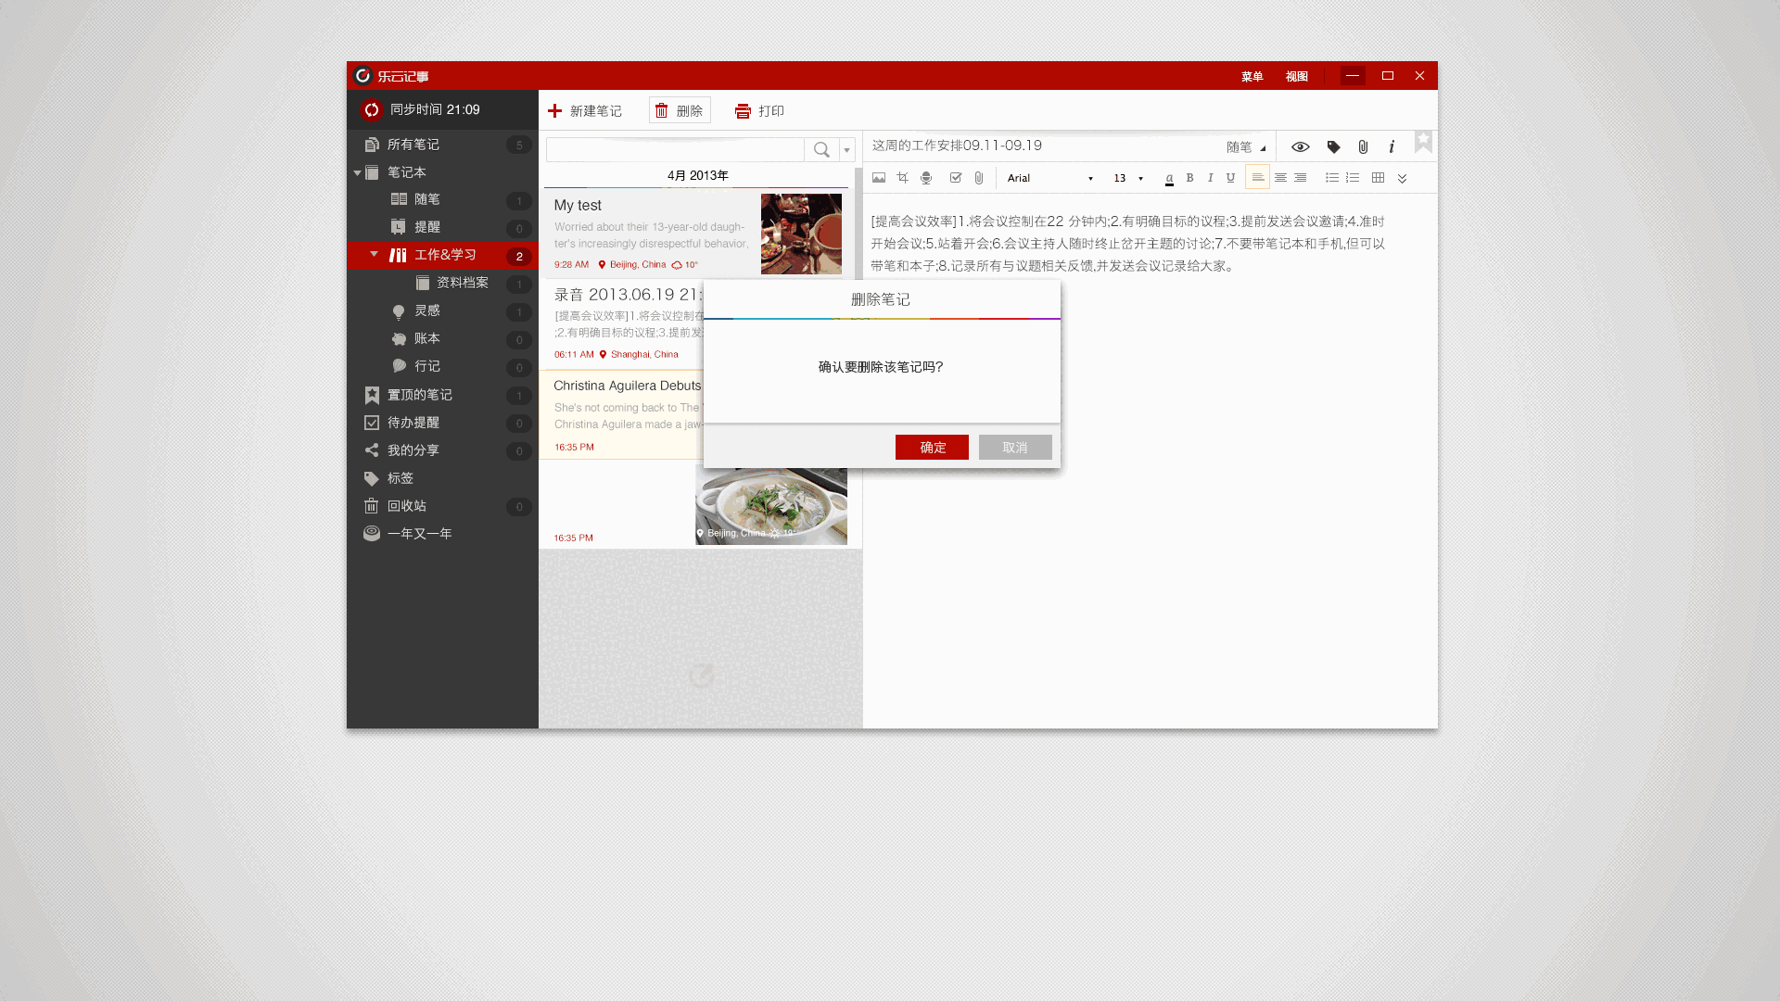Click the microphone record audio icon

coord(925,178)
